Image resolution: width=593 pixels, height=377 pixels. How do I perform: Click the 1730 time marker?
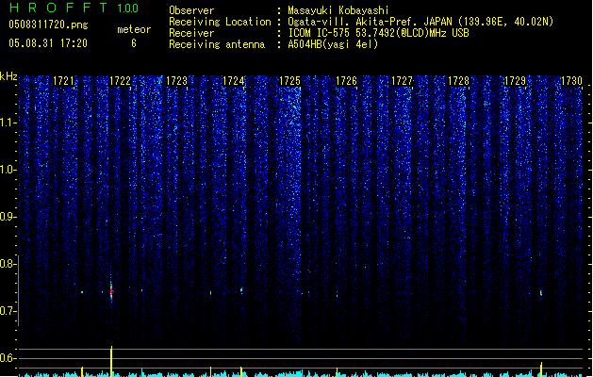click(571, 81)
